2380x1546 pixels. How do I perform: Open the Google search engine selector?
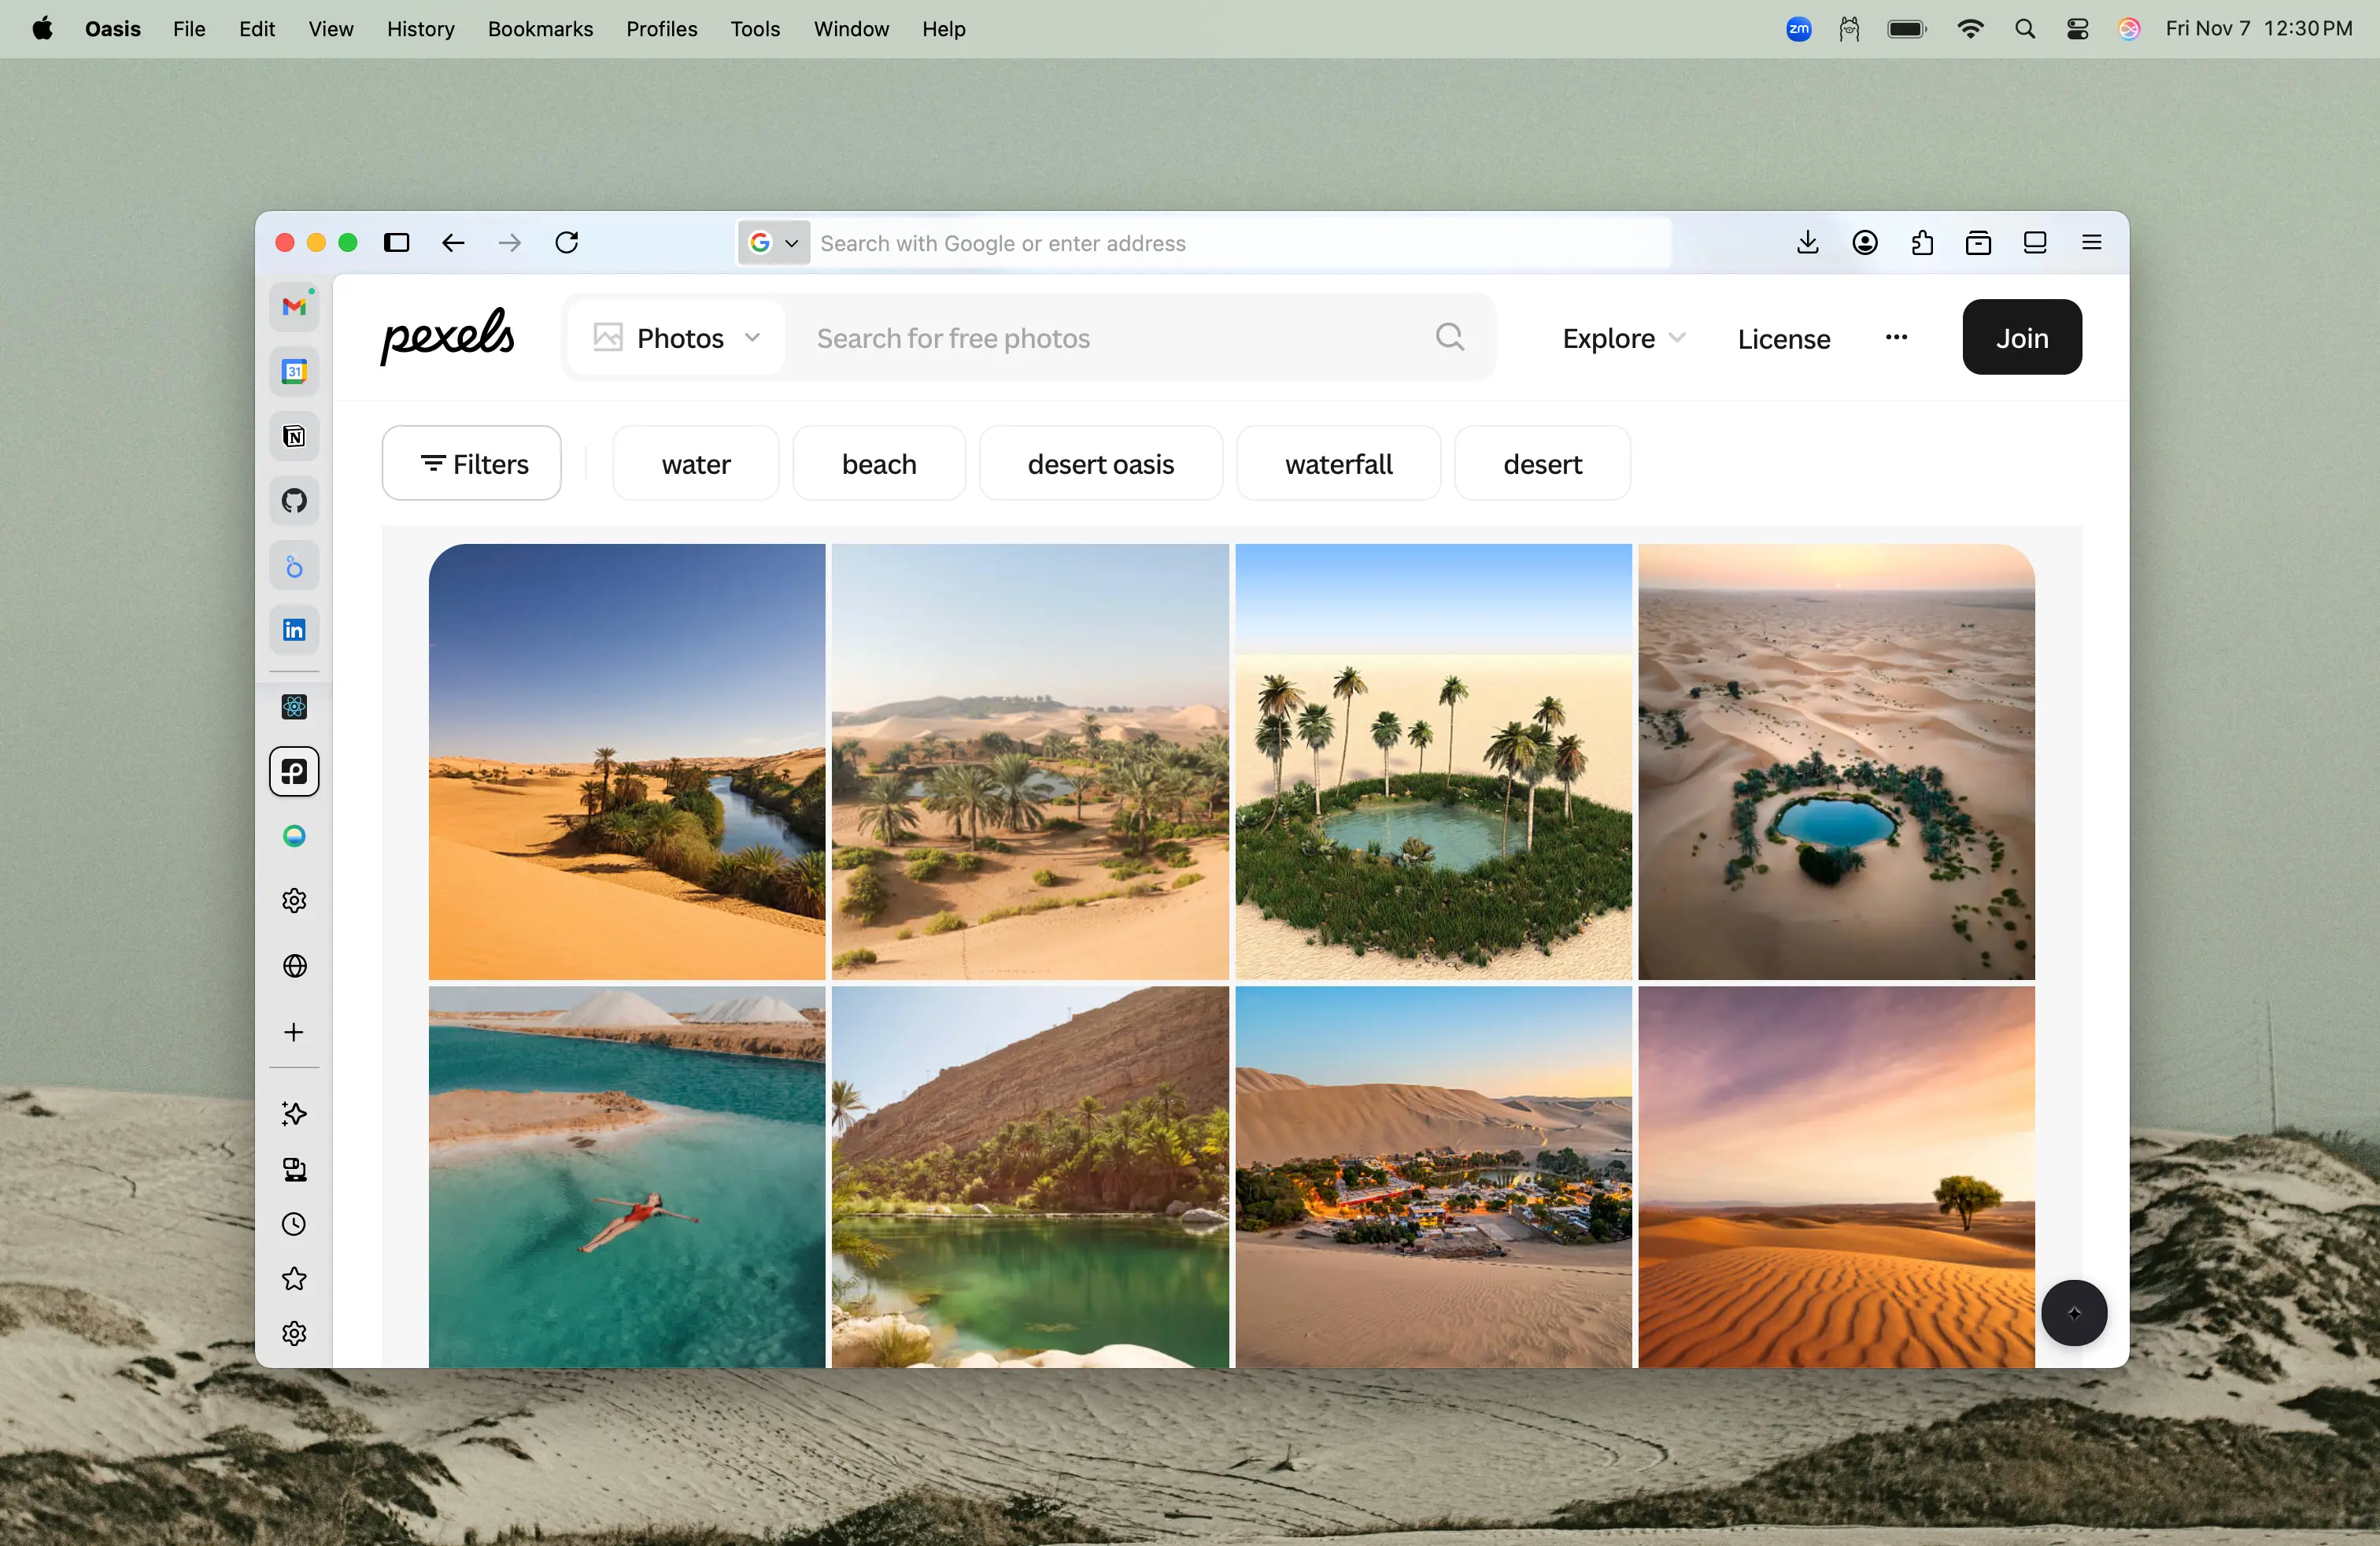773,243
